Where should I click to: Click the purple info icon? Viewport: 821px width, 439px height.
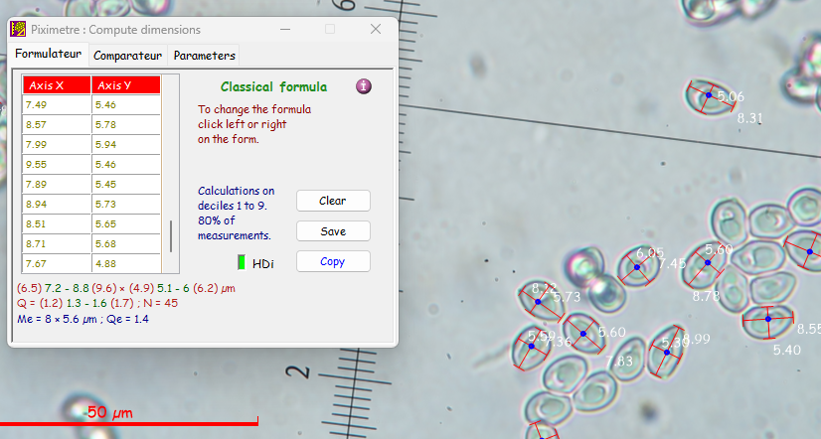point(364,86)
